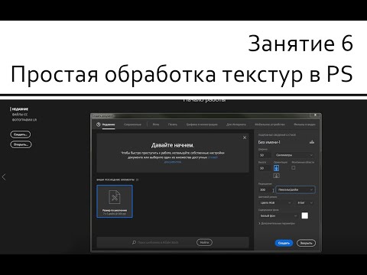The width and height of the screenshot is (367, 275).
Task: Dismiss the "Давайте начнем" banner with X
Action: point(245,137)
